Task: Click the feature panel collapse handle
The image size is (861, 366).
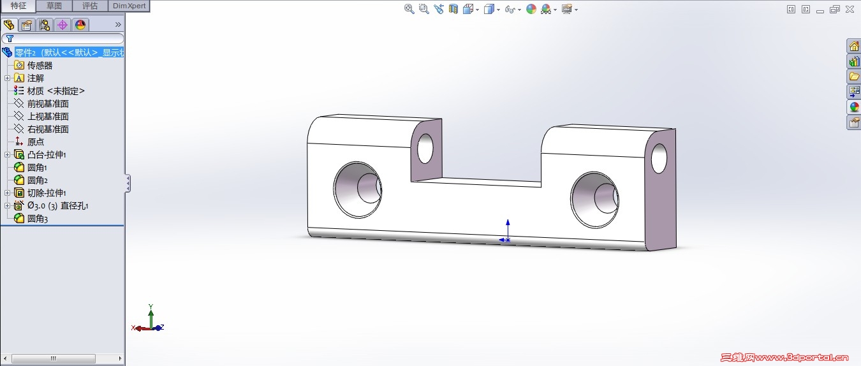Action: (x=128, y=183)
